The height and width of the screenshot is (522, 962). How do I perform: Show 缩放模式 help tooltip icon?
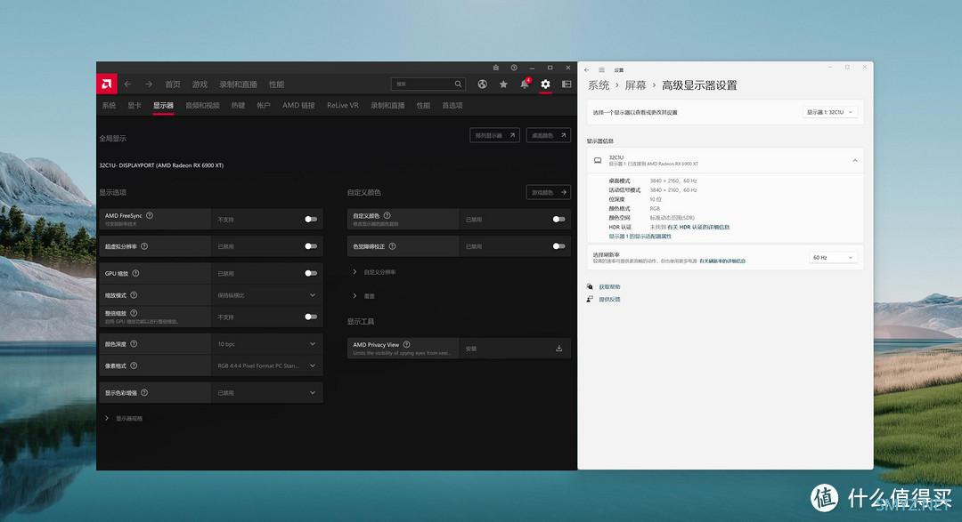coord(134,295)
